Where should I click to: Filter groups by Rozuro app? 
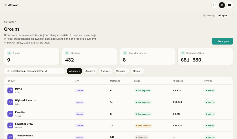[x=106, y=71]
